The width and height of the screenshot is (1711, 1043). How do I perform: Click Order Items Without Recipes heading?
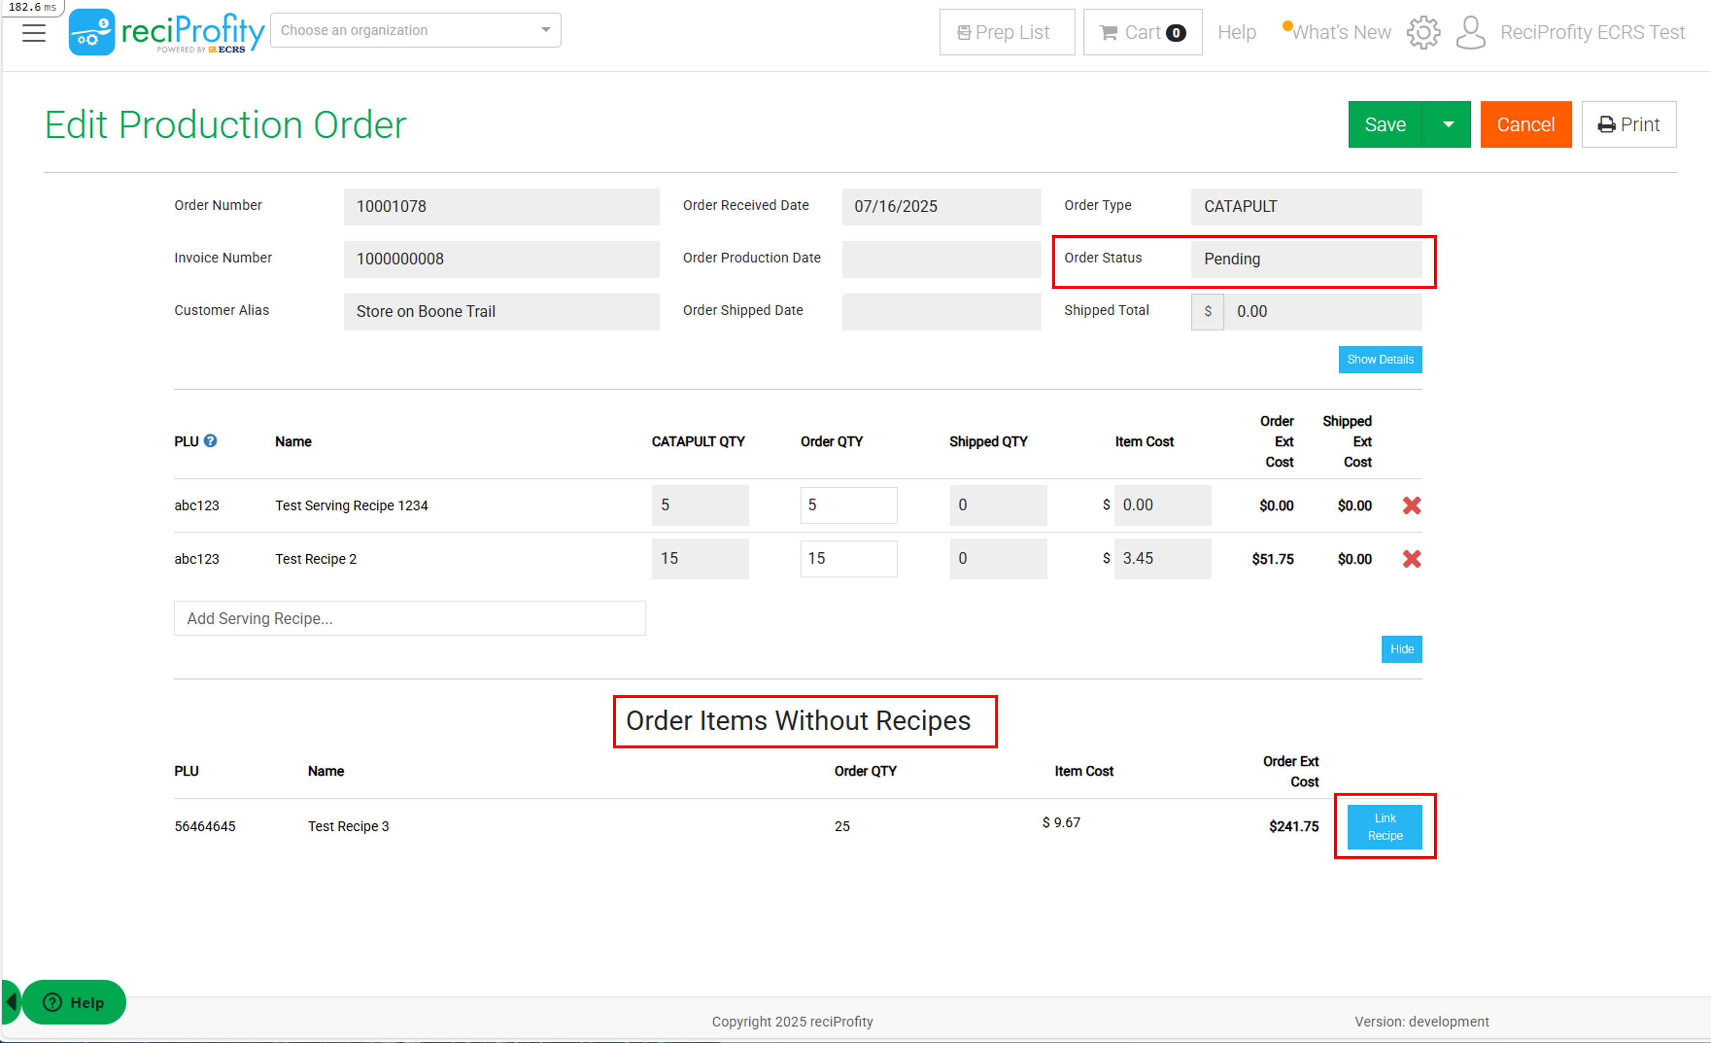pos(798,721)
